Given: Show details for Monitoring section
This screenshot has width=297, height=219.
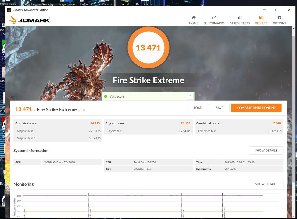Looking at the screenshot, I should click(266, 184).
